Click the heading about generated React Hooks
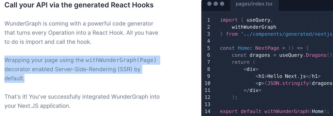The width and height of the screenshot is (333, 116). [79, 5]
